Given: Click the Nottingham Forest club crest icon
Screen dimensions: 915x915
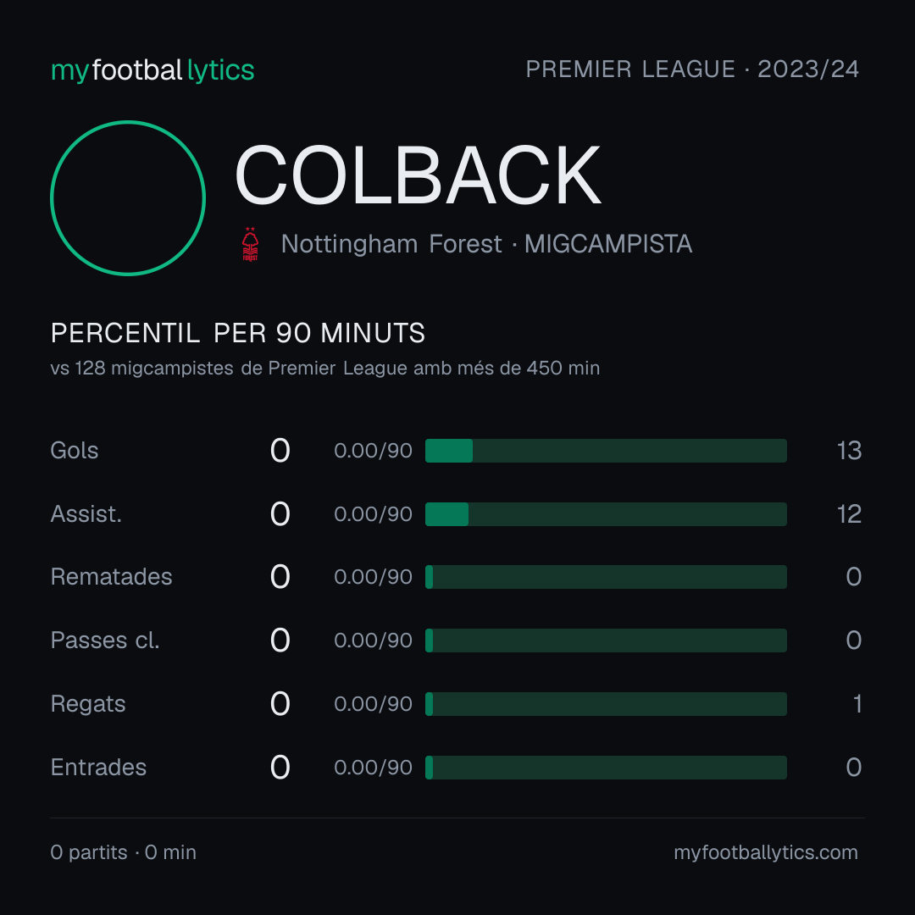Looking at the screenshot, I should pos(250,244).
